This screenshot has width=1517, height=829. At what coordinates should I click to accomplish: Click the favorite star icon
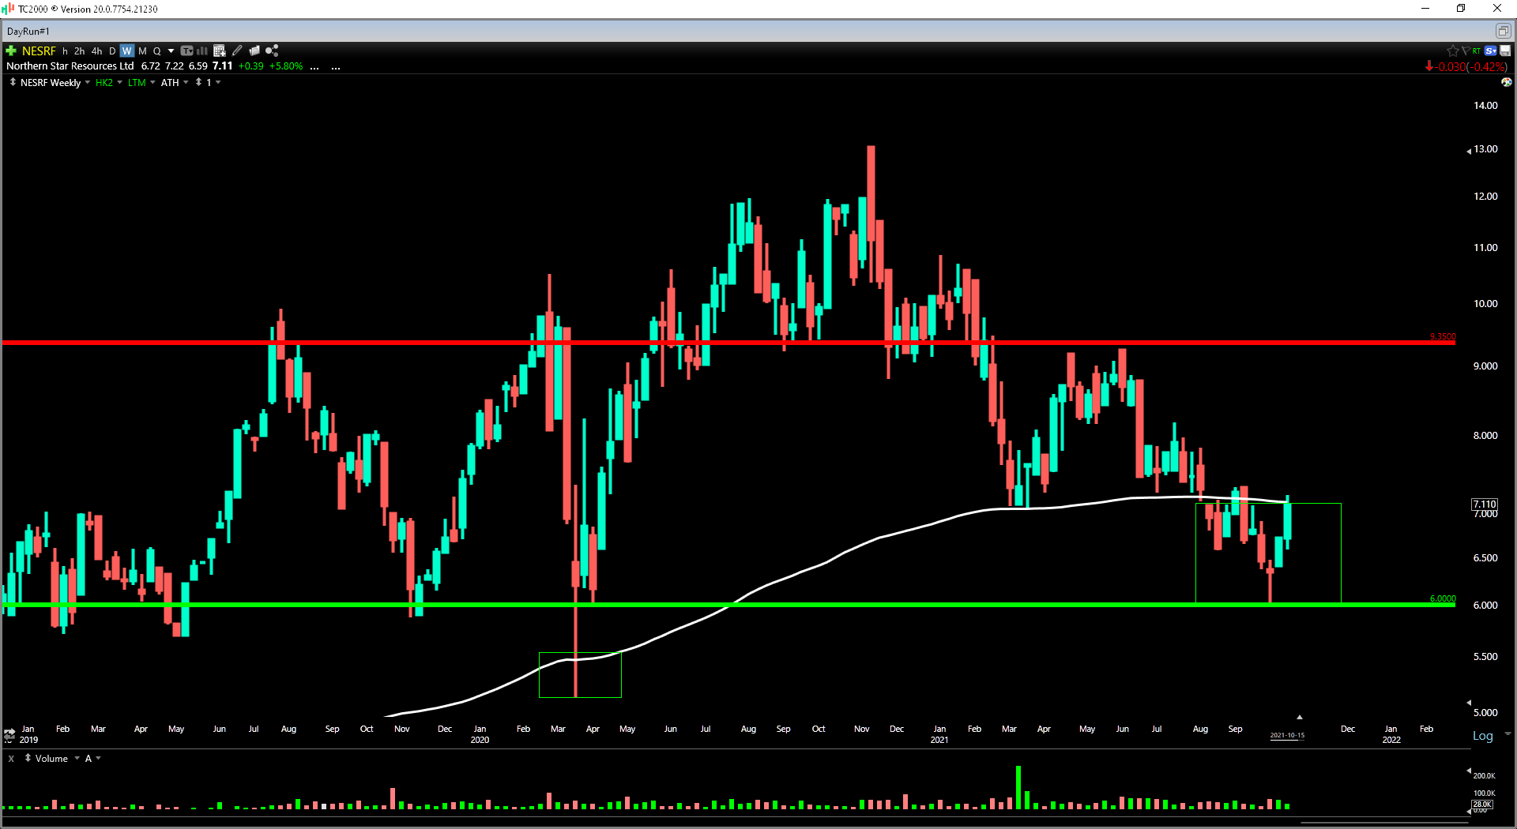(x=1452, y=51)
